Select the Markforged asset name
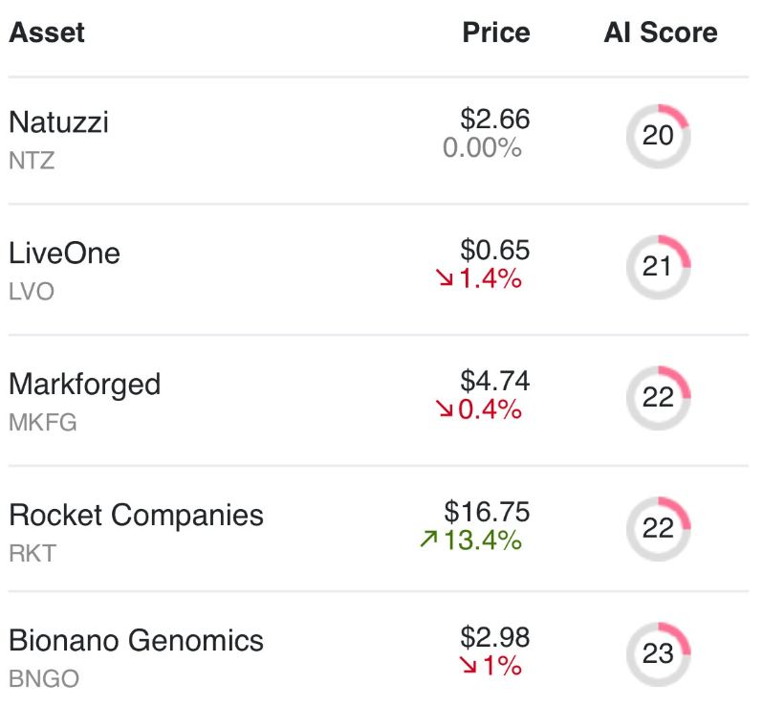763x706 pixels. click(x=84, y=385)
